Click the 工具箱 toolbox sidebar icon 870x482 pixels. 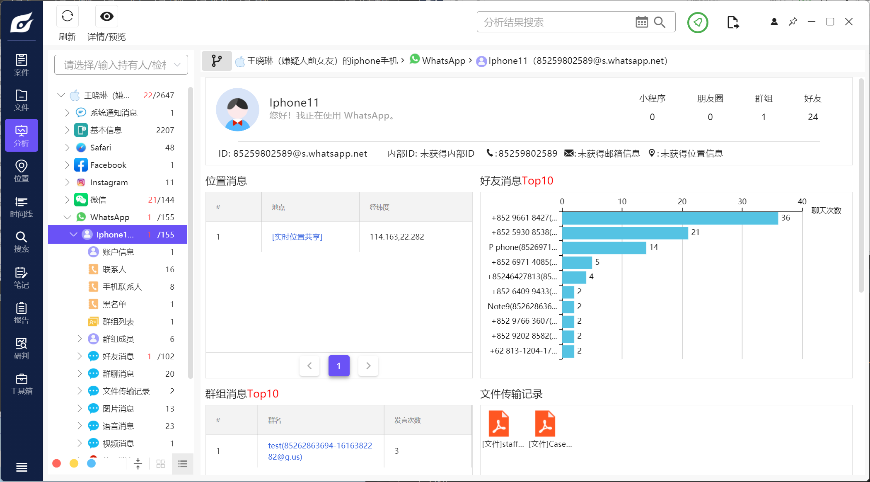point(21,384)
